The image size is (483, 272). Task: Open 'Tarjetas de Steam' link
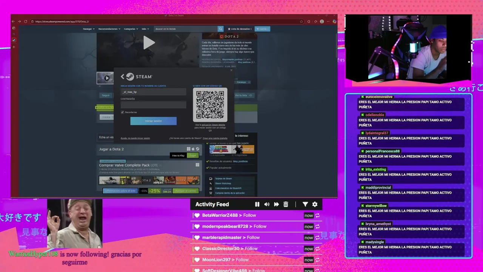pos(223,179)
